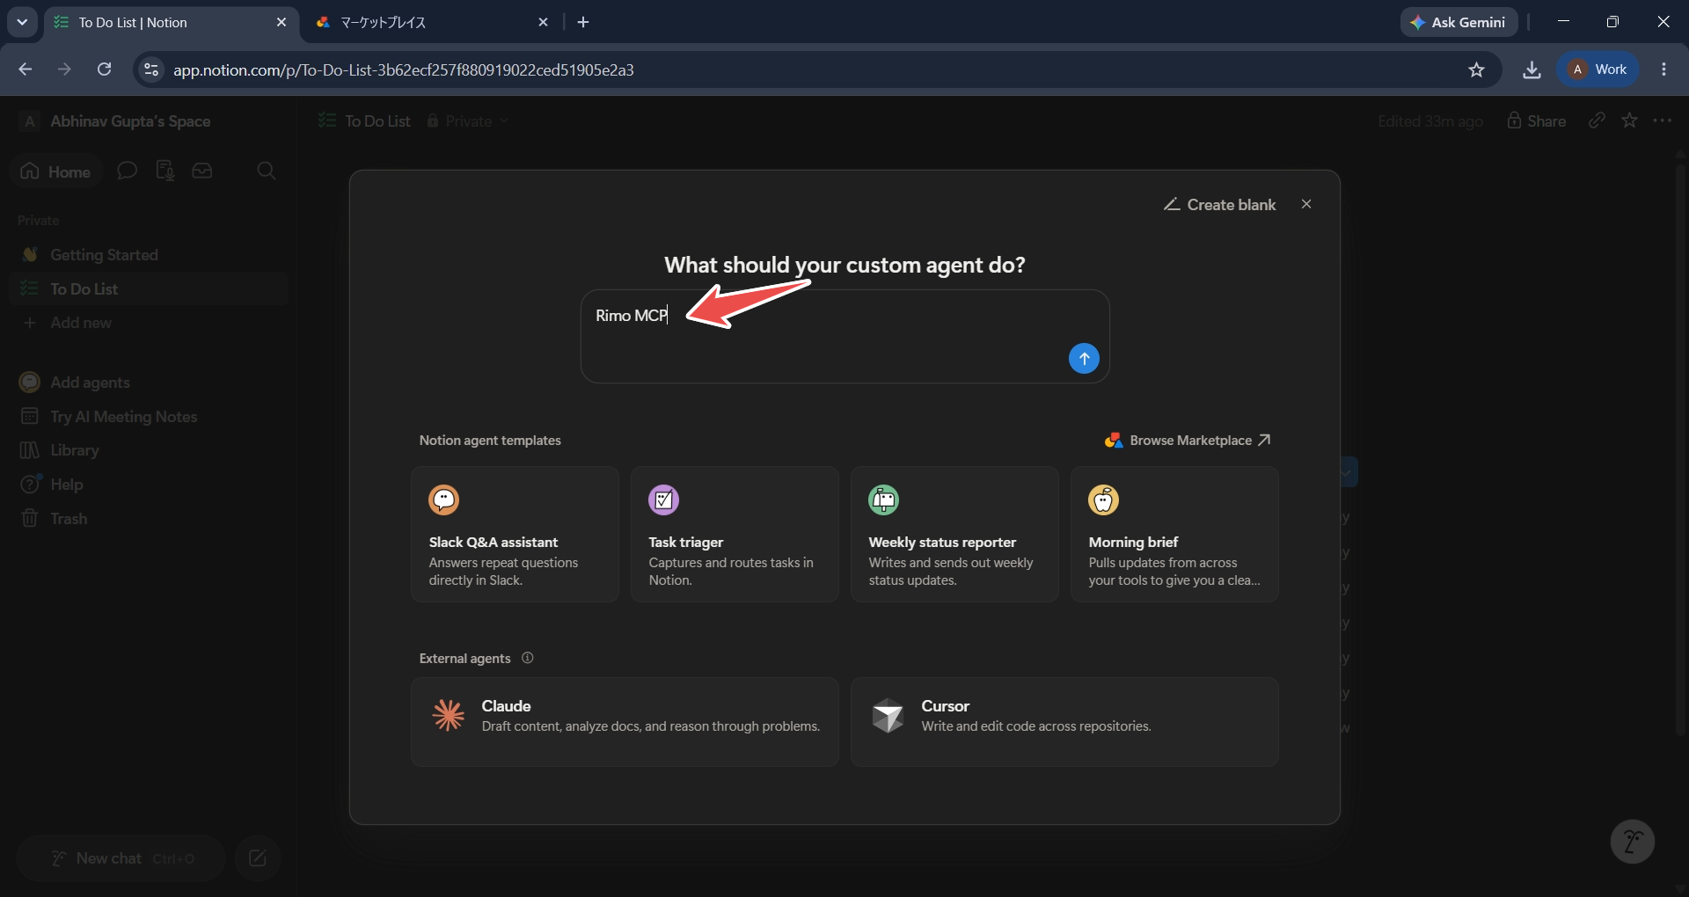
Task: Open the meeting notes icon in sidebar
Action: click(165, 171)
